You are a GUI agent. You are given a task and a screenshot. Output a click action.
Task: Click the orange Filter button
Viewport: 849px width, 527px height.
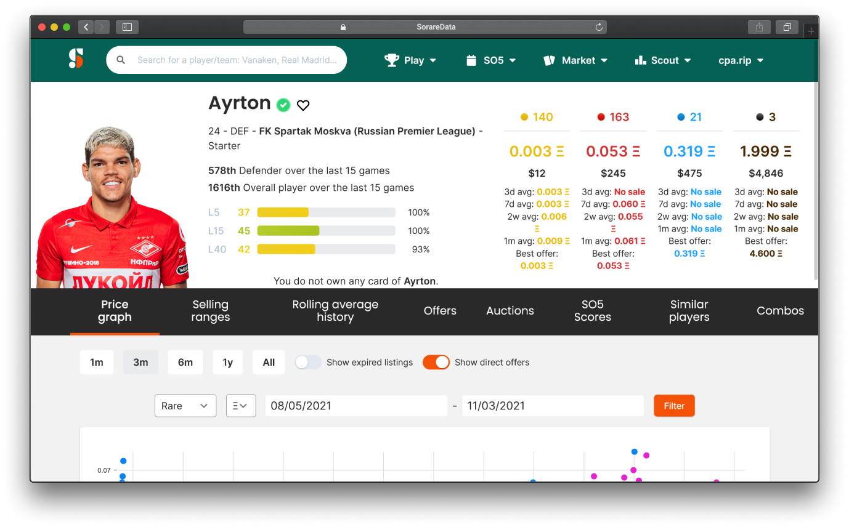click(674, 406)
